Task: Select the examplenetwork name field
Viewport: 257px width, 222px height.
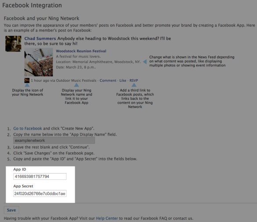Action: click(54, 140)
